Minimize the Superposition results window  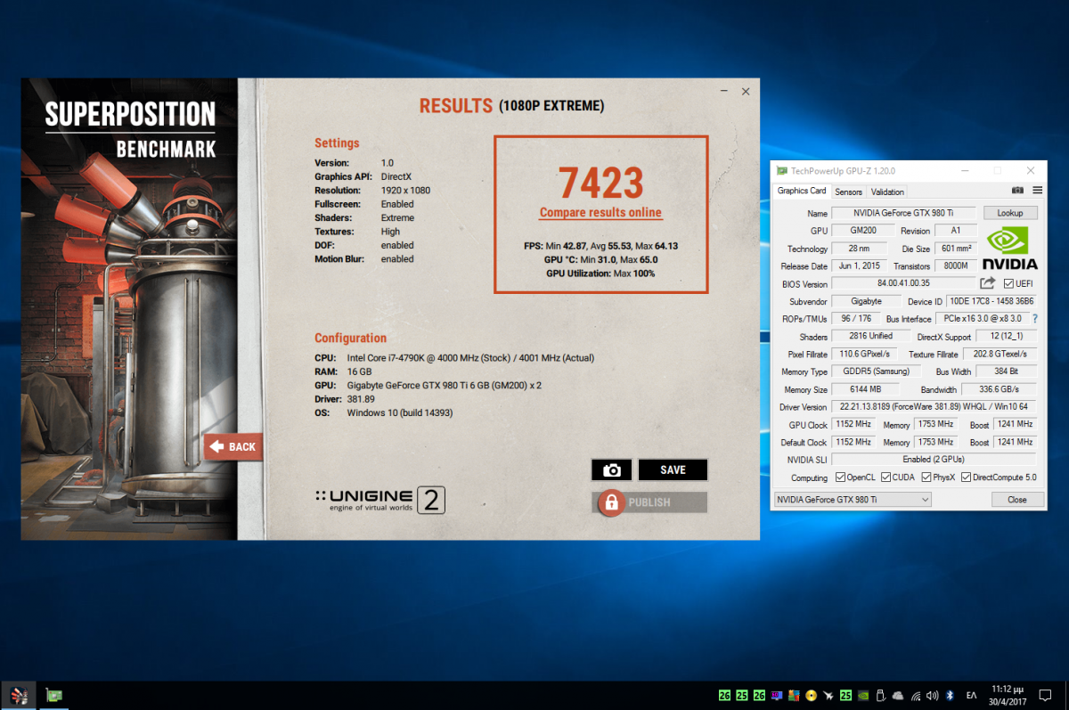point(723,91)
